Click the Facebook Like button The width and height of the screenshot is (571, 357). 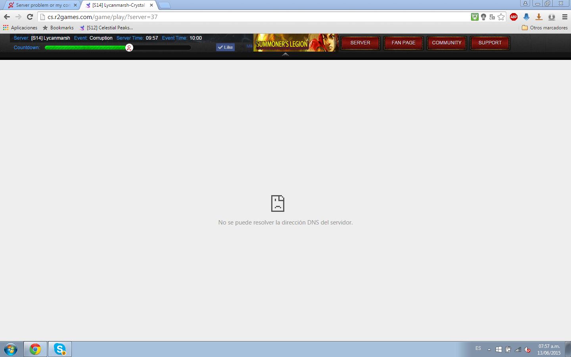225,47
